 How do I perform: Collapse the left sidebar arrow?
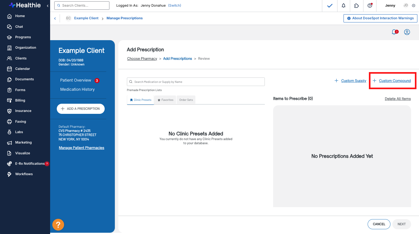48,6
